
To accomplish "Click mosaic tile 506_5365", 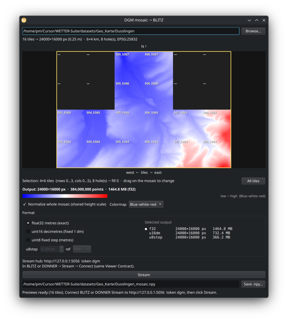I will [x=158, y=124].
